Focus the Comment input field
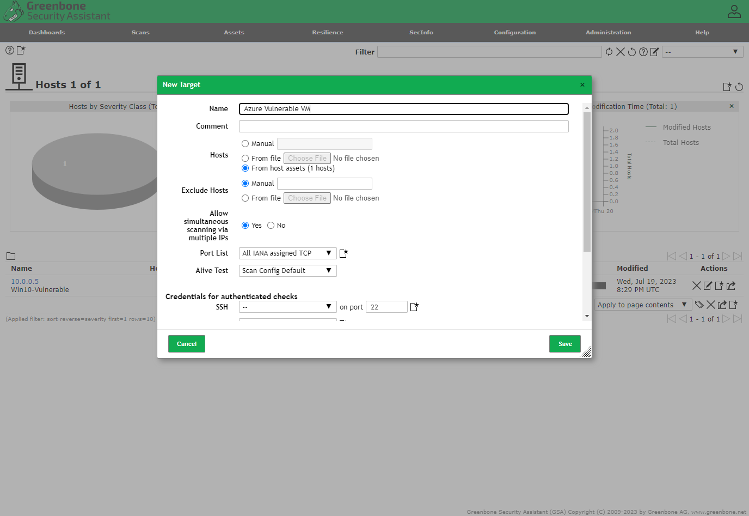The image size is (749, 516). point(404,126)
